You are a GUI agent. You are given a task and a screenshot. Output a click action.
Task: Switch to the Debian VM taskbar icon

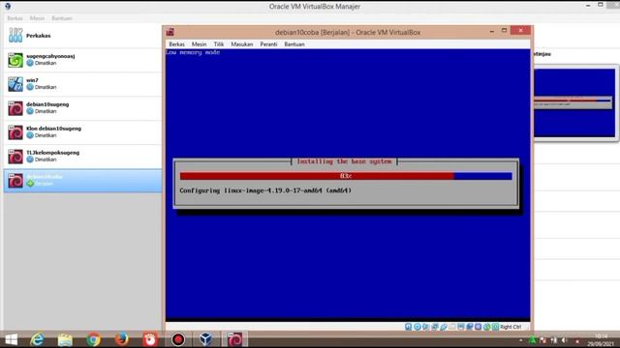(x=234, y=339)
